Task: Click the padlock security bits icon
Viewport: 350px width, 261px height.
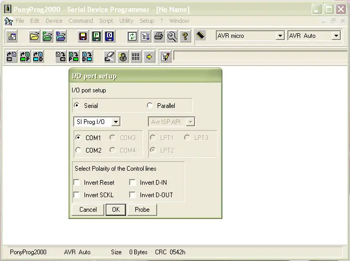Action: pyautogui.click(x=123, y=57)
